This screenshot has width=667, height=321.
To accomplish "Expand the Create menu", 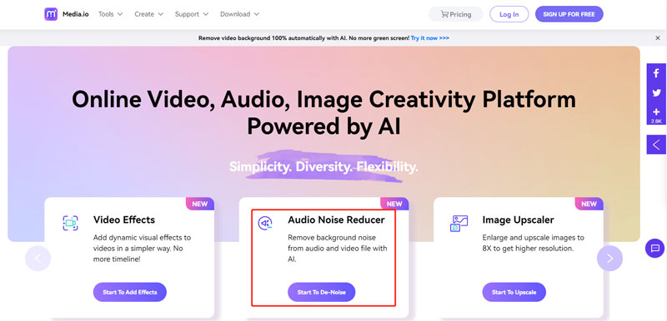I will pyautogui.click(x=149, y=14).
